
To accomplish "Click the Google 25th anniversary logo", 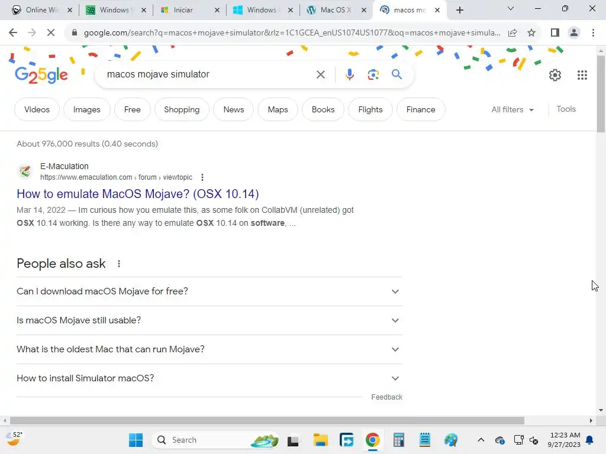I will 41,75.
